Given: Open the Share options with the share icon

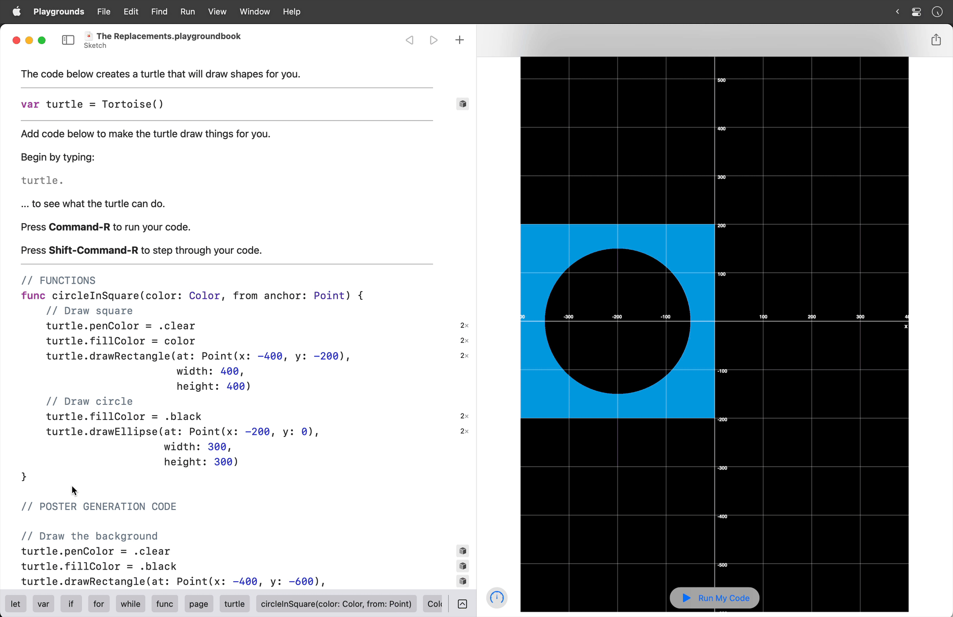Looking at the screenshot, I should [936, 40].
